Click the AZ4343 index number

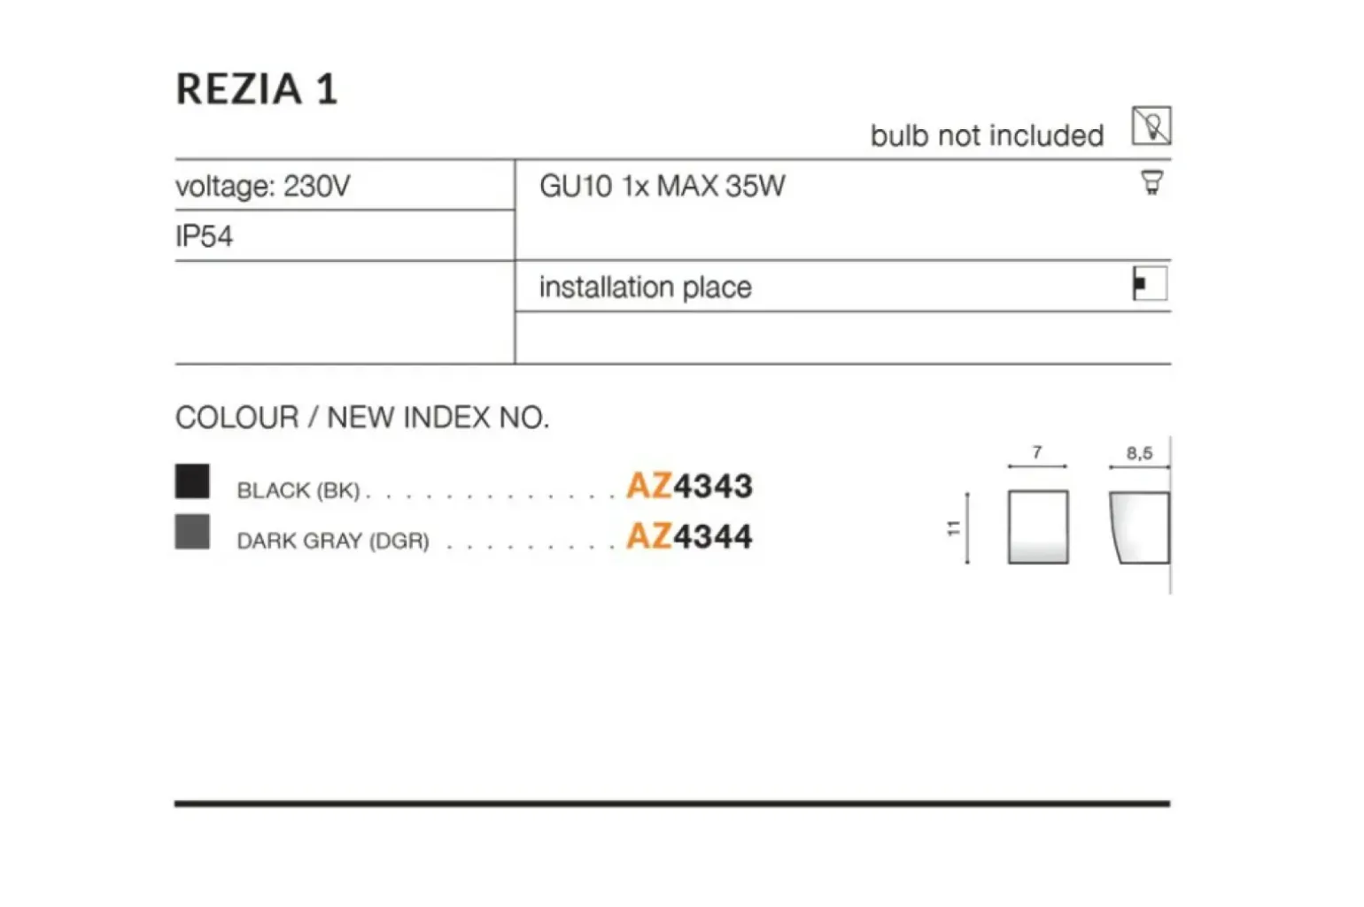(689, 486)
